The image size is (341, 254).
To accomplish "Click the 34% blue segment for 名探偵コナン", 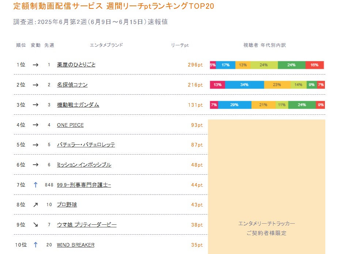I will 244,85.
